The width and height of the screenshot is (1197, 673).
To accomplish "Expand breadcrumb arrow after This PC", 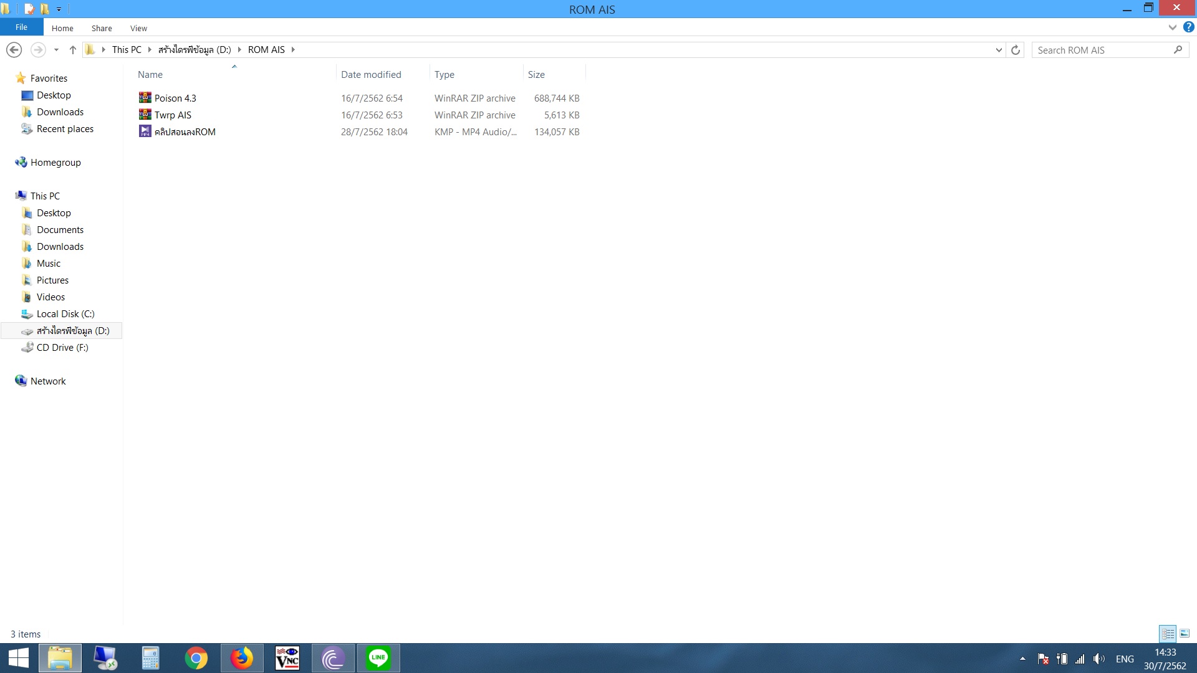I will click(x=150, y=50).
